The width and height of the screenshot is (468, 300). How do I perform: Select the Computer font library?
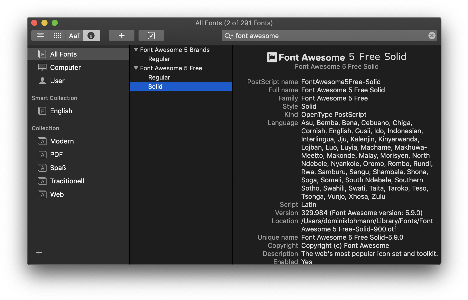(x=78, y=67)
